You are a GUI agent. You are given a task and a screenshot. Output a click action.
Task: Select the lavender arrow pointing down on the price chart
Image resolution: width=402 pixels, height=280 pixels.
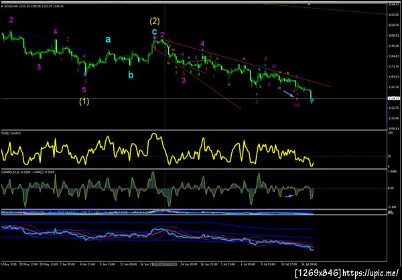(289, 94)
